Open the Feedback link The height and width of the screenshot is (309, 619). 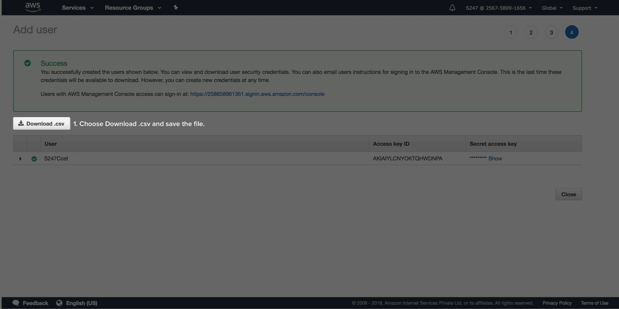click(36, 303)
